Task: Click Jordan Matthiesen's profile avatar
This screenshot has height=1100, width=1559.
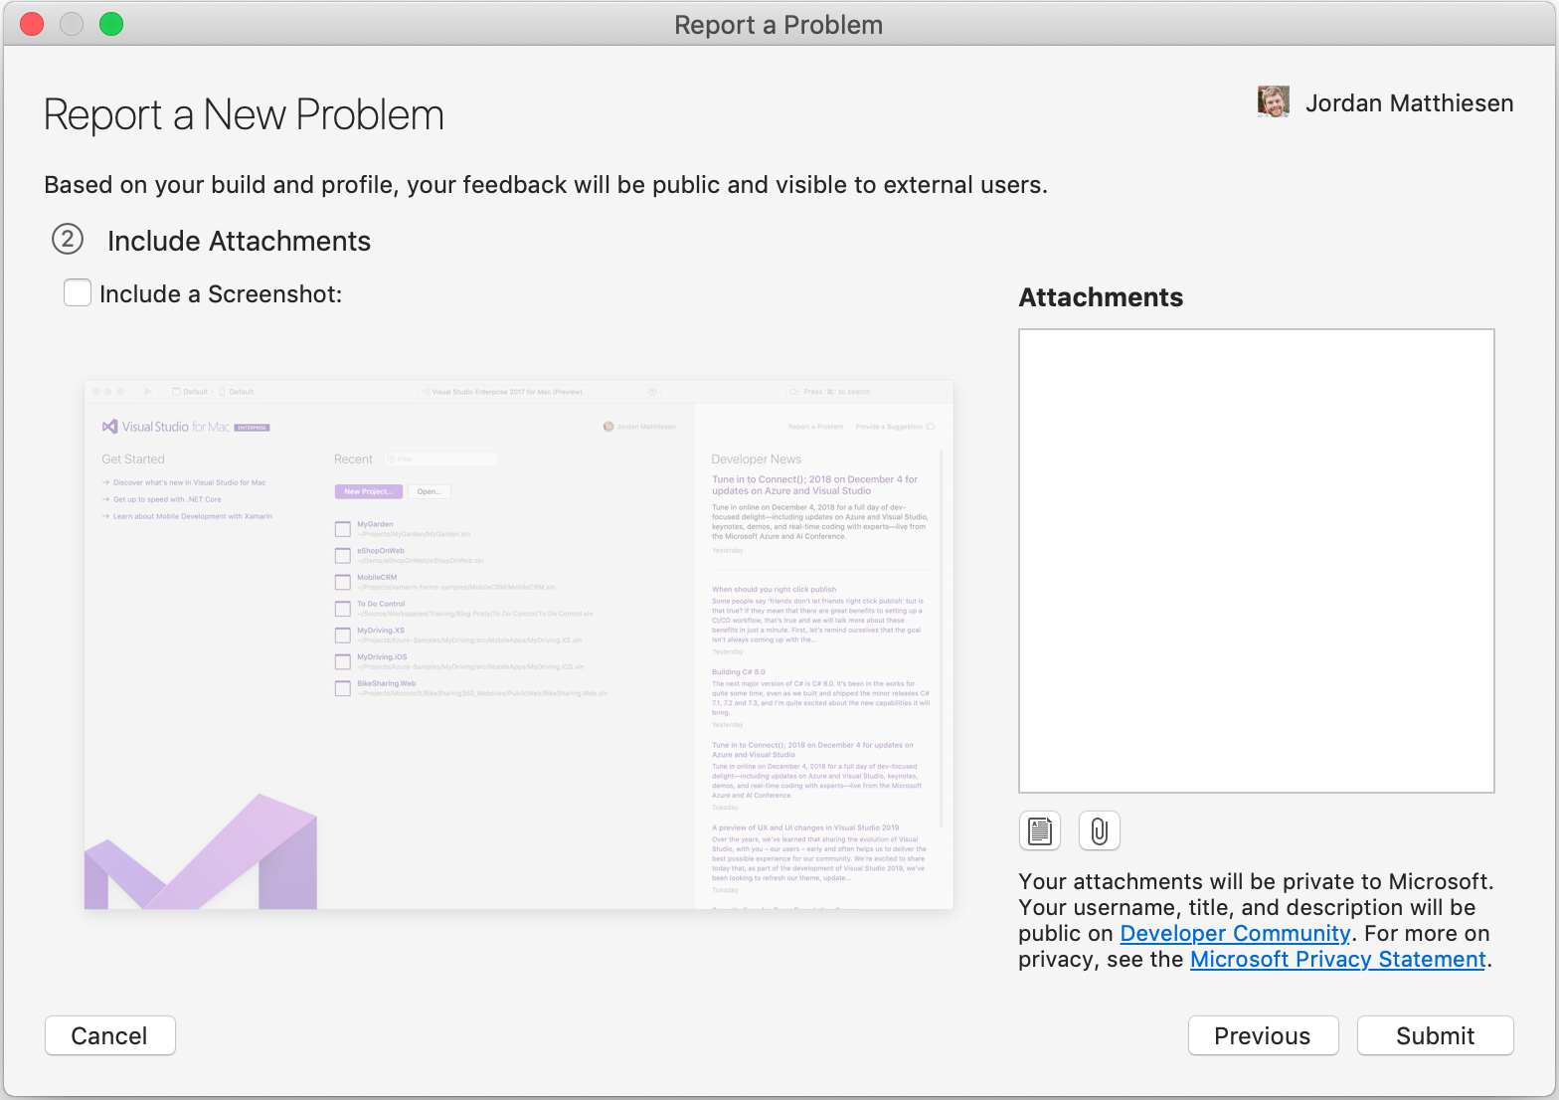Action: coord(1274,101)
